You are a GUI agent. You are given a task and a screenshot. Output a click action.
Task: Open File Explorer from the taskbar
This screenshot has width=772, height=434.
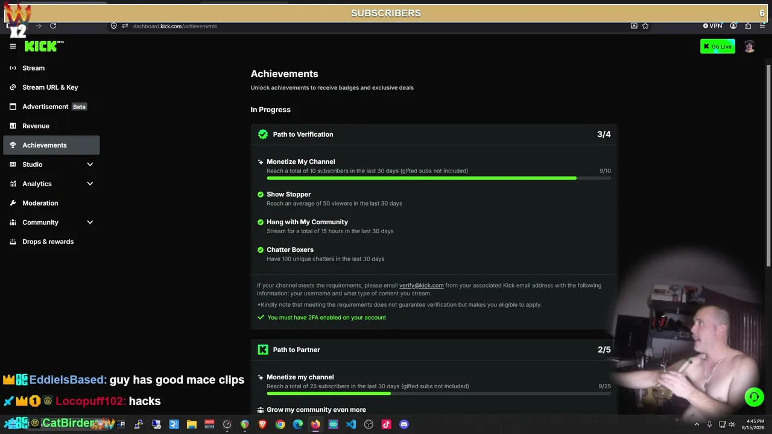(192, 424)
